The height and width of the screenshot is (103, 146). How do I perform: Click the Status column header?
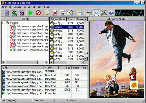pos(51,68)
